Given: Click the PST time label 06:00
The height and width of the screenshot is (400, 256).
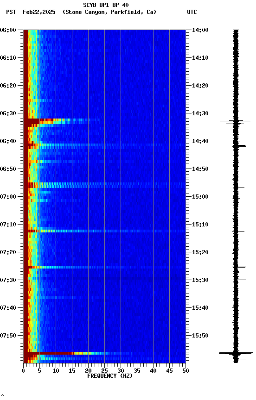Looking at the screenshot, I should pos(8,30).
